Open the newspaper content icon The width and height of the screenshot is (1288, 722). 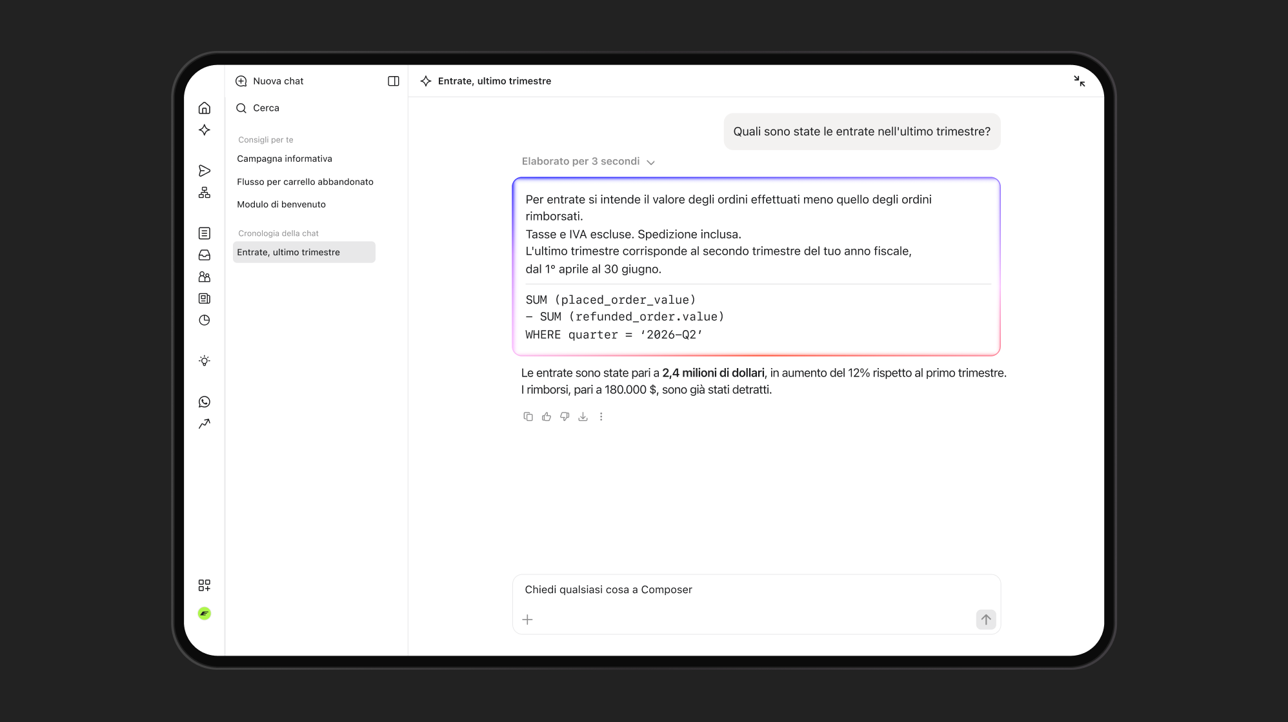pyautogui.click(x=205, y=298)
